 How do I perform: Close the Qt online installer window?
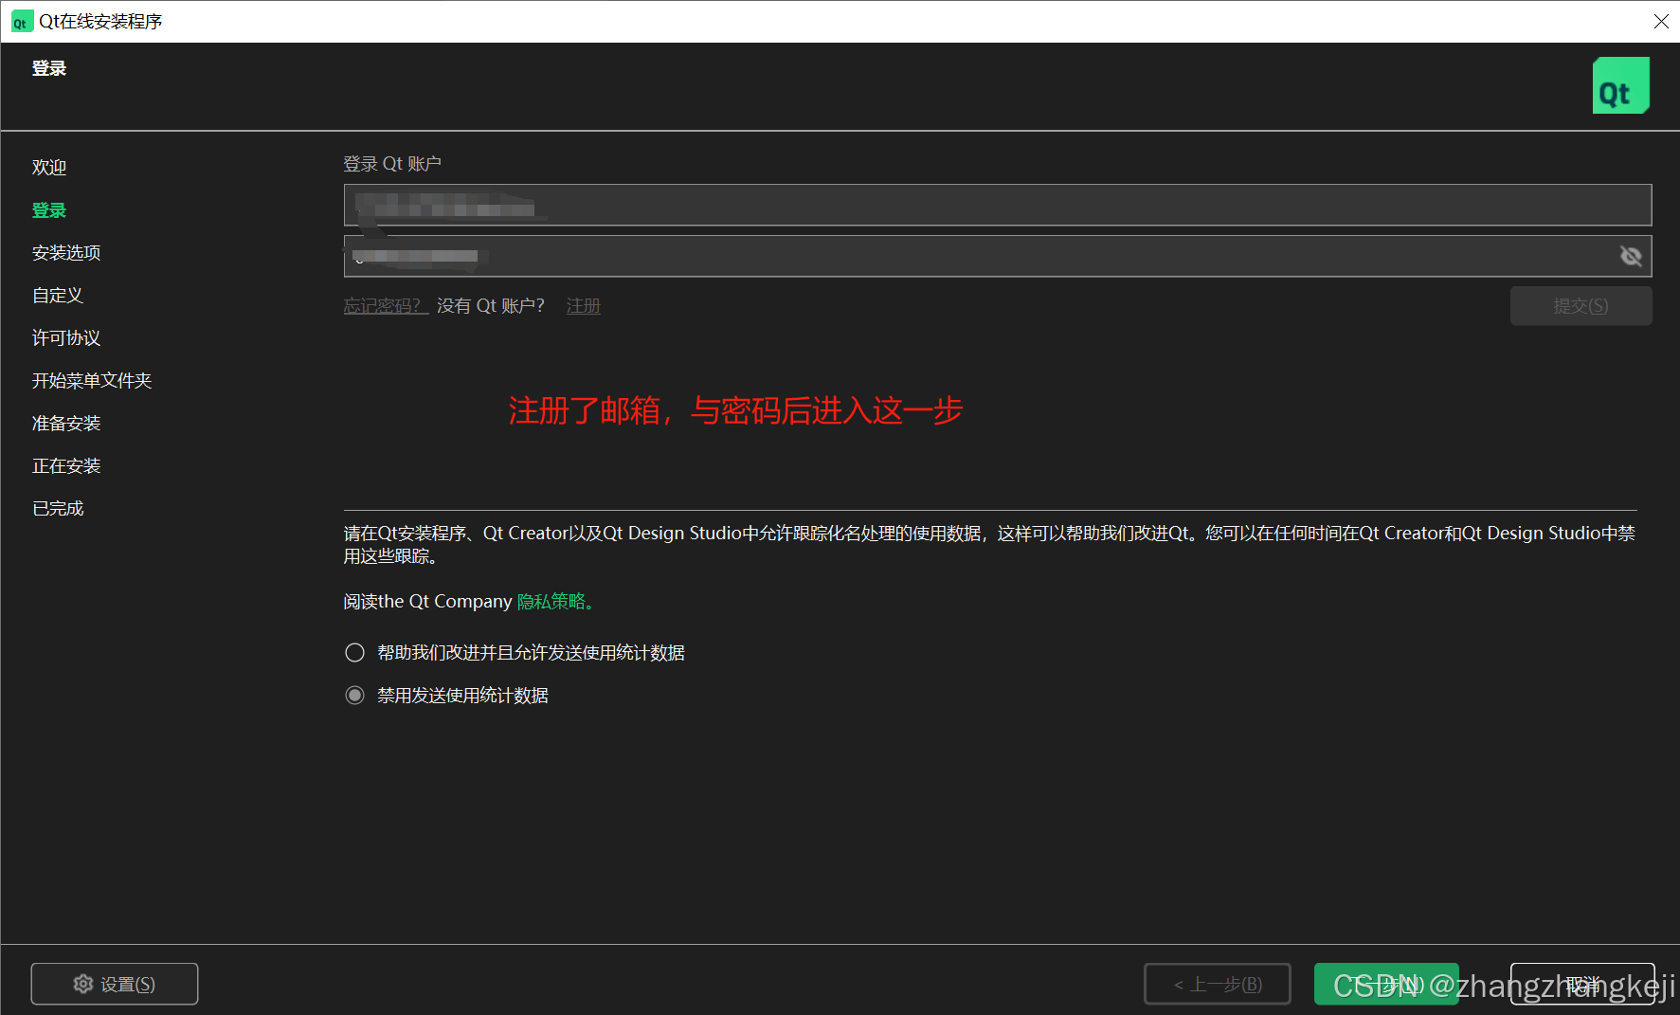1660,21
